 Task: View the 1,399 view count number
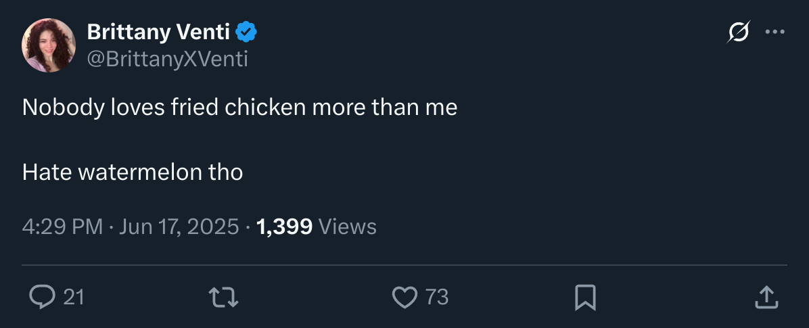pyautogui.click(x=285, y=227)
